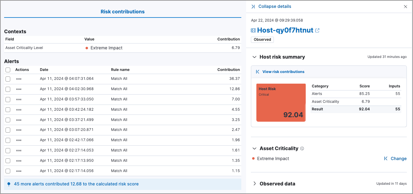The image size is (413, 194).
Task: Click View risk contributions link
Action: pos(283,72)
